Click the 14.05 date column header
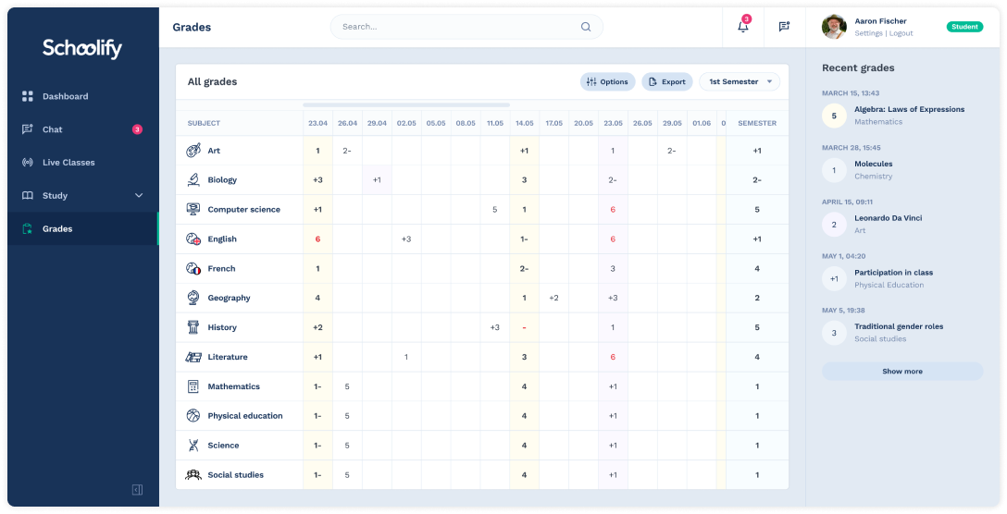1007x514 pixels. 524,123
